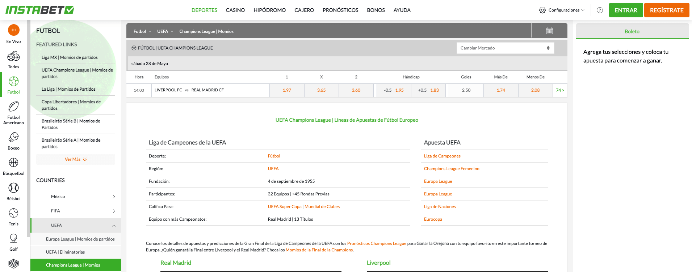Expand Ver Más featured links
Viewport: 692px width, 272px height.
coord(76,159)
